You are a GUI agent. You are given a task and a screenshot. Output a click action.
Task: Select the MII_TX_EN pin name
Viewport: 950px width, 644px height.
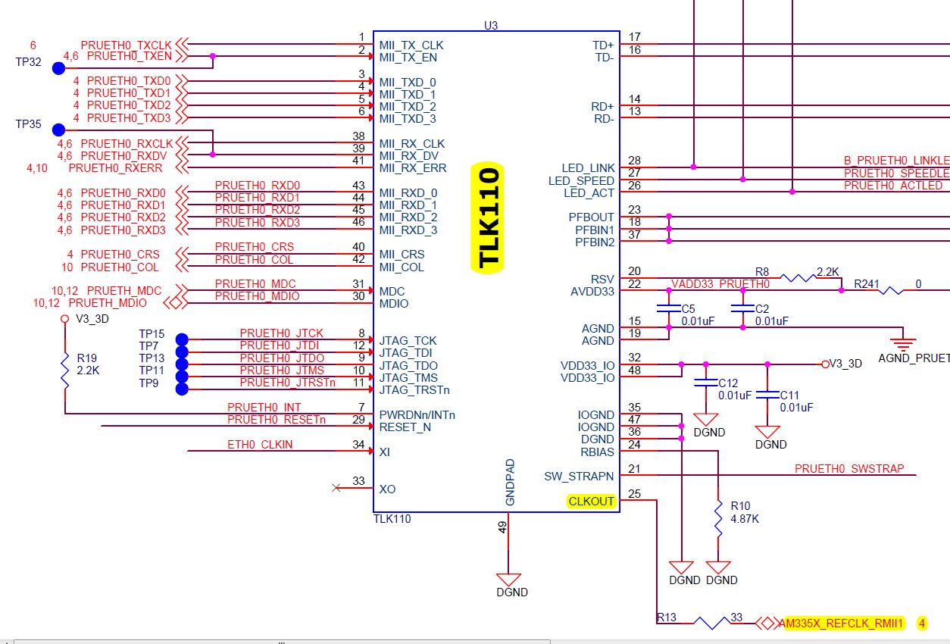(x=408, y=58)
